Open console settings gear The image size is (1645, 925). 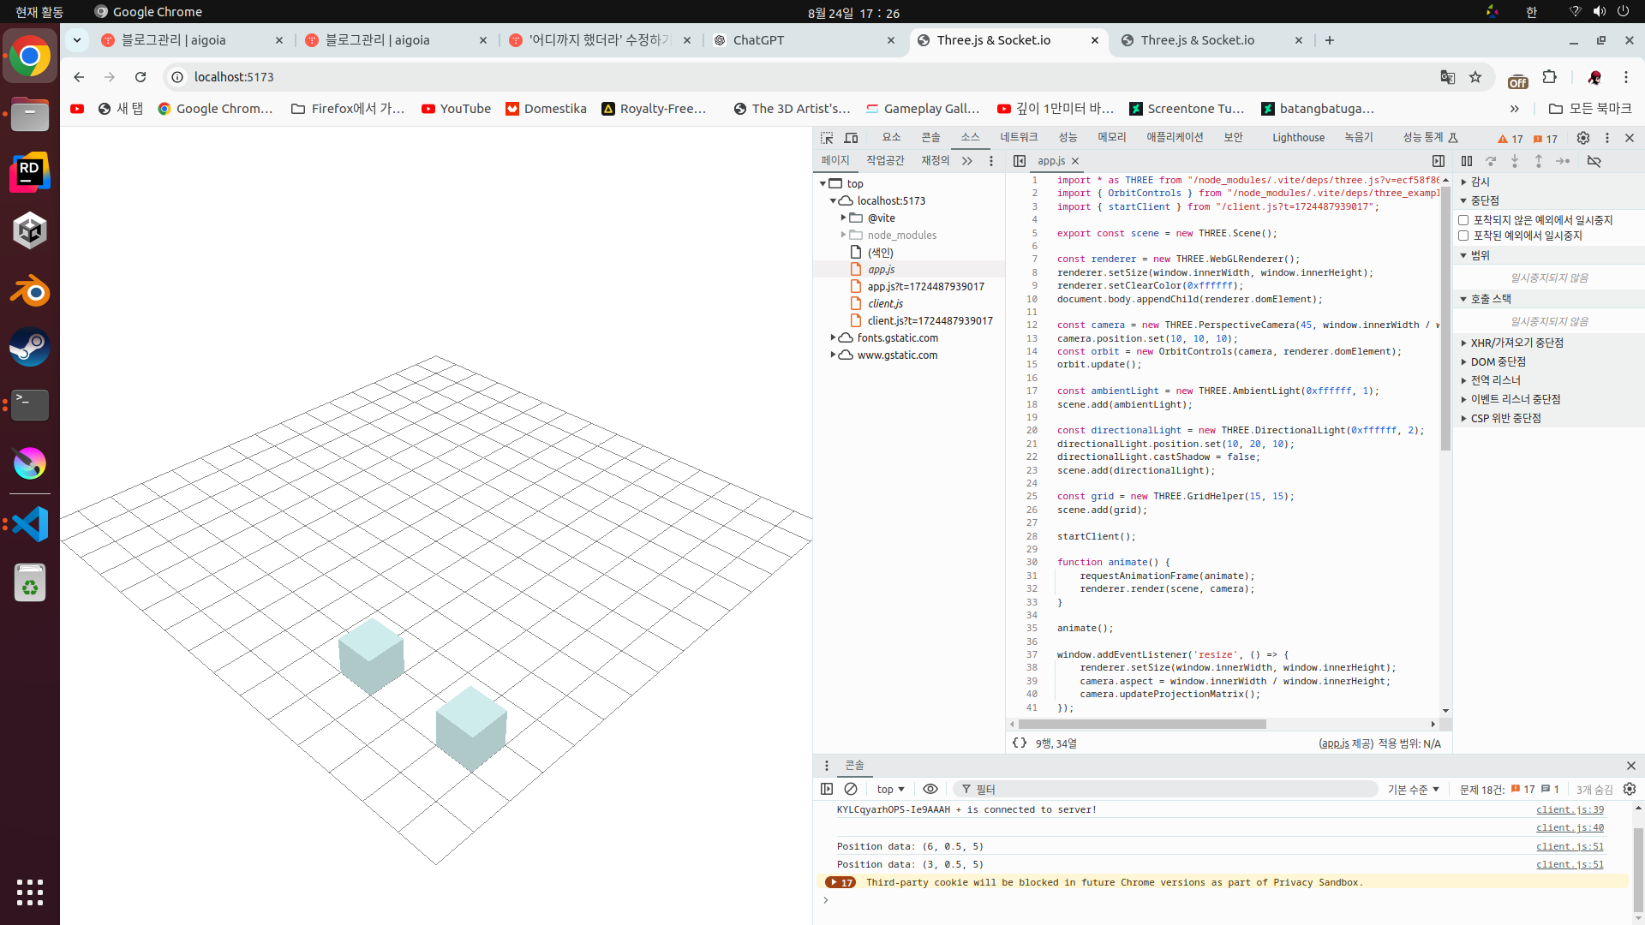click(x=1630, y=789)
